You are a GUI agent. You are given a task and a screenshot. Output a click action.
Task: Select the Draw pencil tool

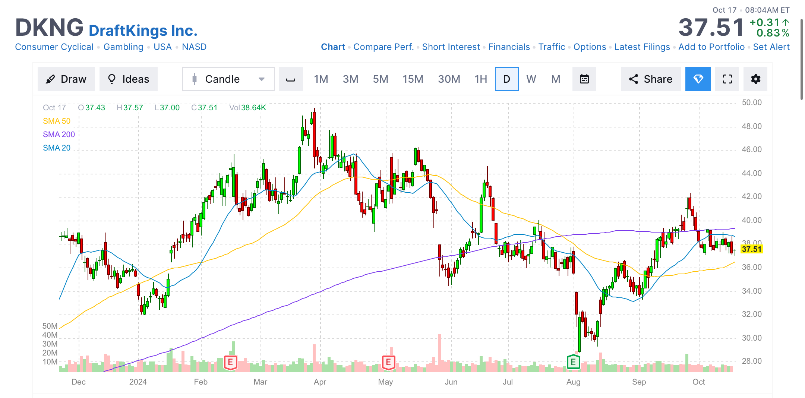66,79
